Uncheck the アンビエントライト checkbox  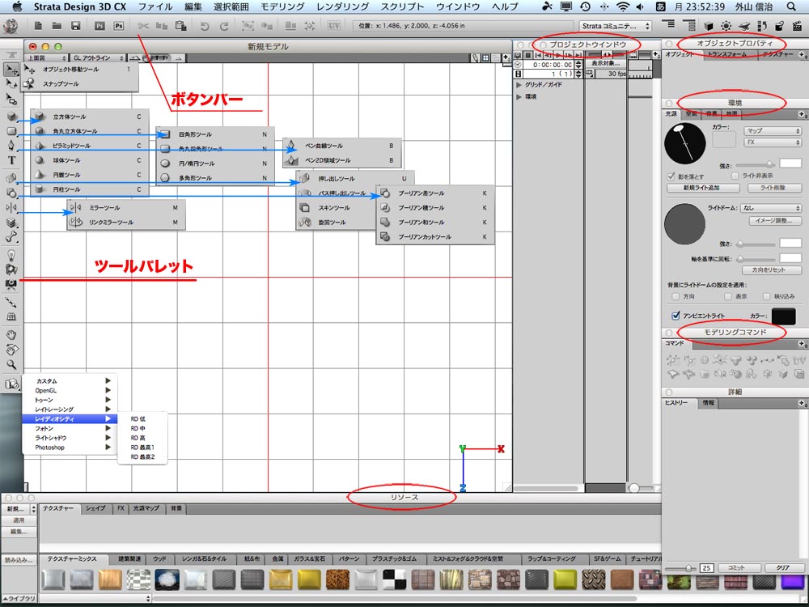(676, 316)
